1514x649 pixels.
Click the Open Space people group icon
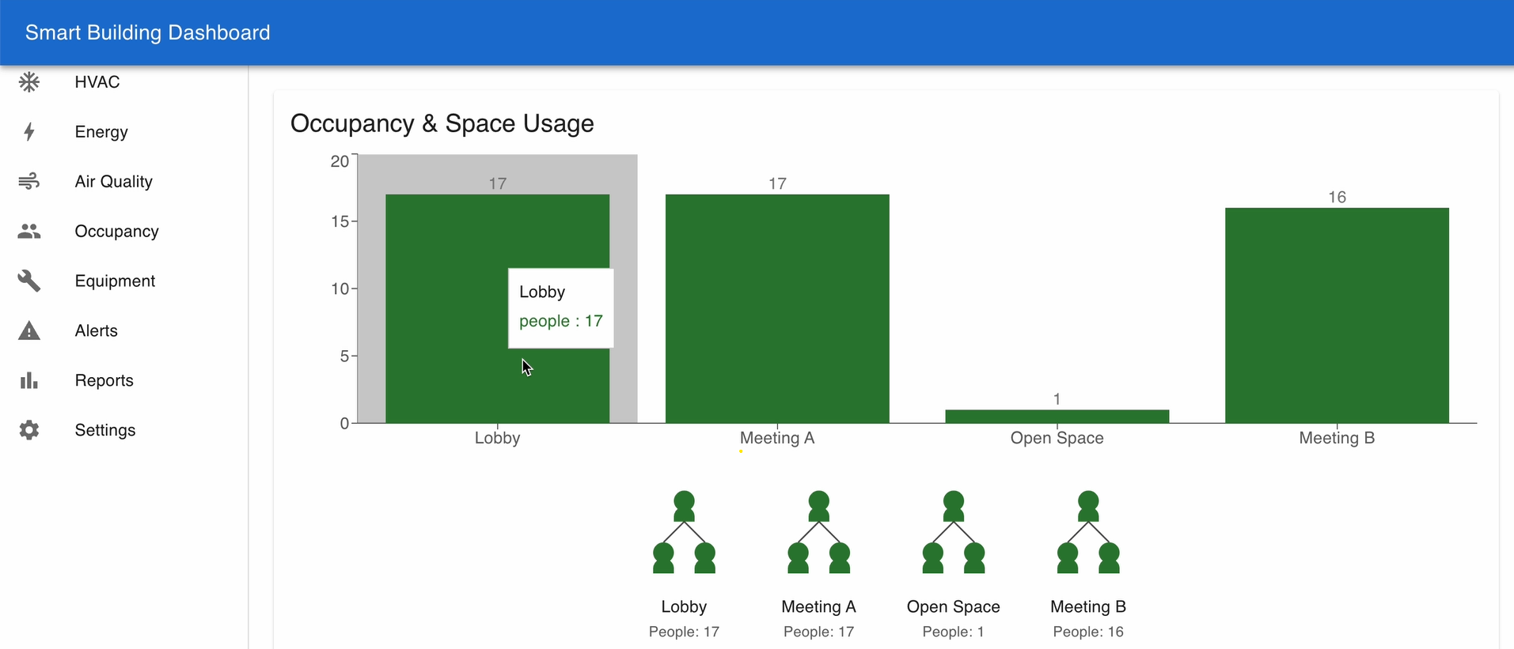point(954,533)
